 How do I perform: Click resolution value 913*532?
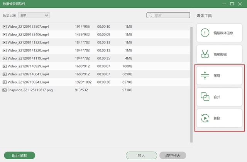[81, 90]
